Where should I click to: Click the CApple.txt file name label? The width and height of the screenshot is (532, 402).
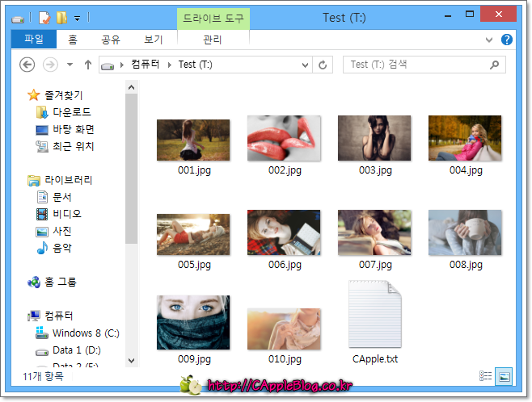(375, 358)
